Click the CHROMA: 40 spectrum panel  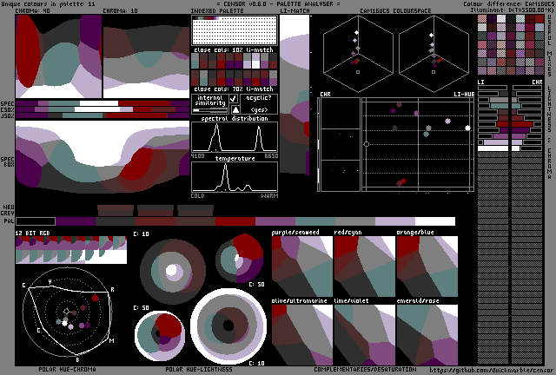pyautogui.click(x=58, y=56)
